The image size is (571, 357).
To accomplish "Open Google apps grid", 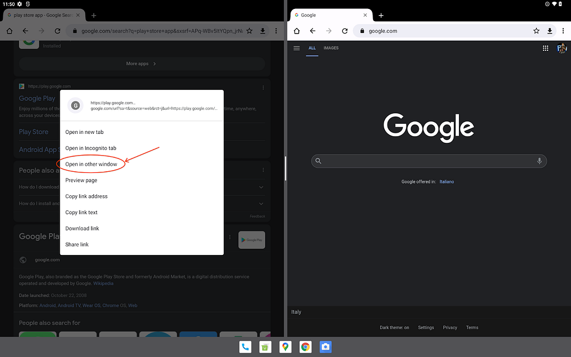I will [x=545, y=48].
